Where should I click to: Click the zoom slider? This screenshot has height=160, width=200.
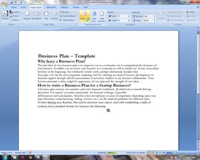coord(186,152)
